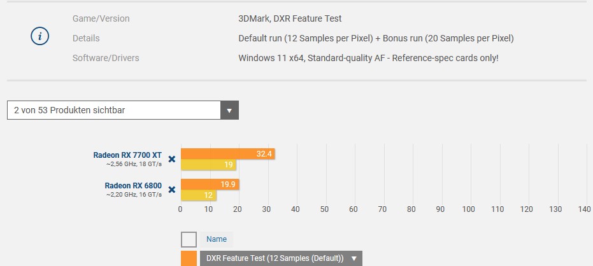This screenshot has width=593, height=266.
Task: Click the dropdown arrow beside 12 Samples (Default)
Action: click(354, 258)
